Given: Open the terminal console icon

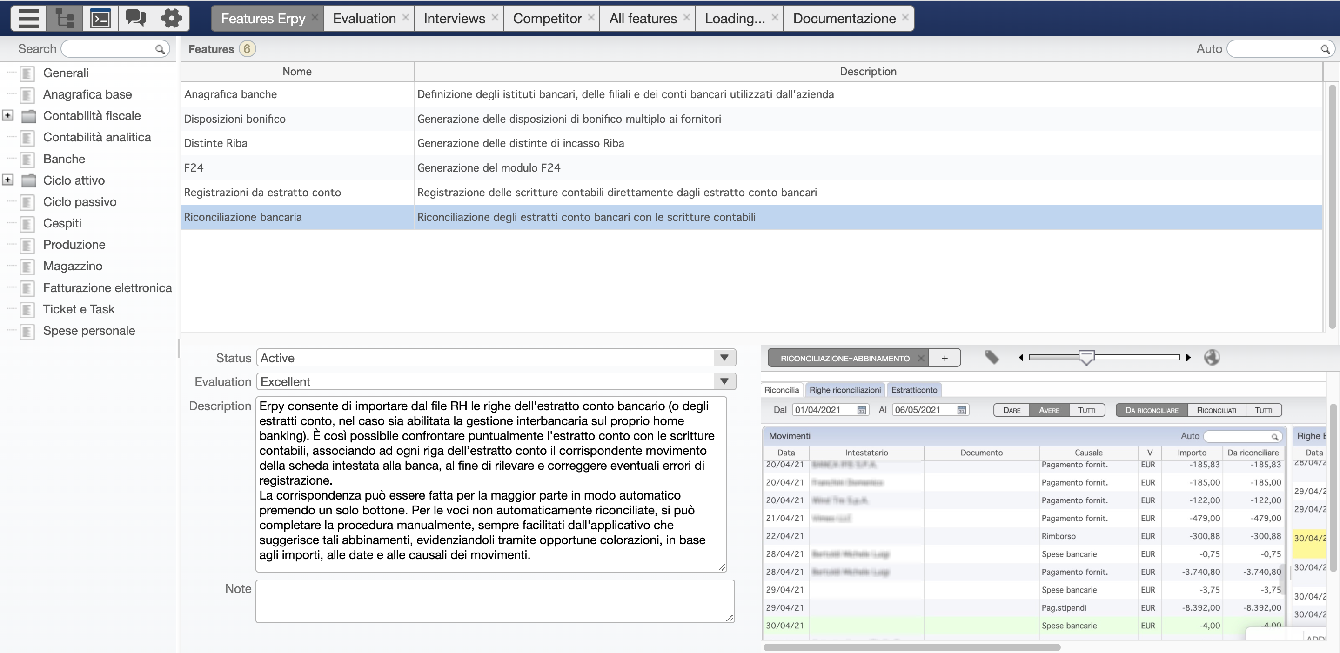Looking at the screenshot, I should (100, 18).
